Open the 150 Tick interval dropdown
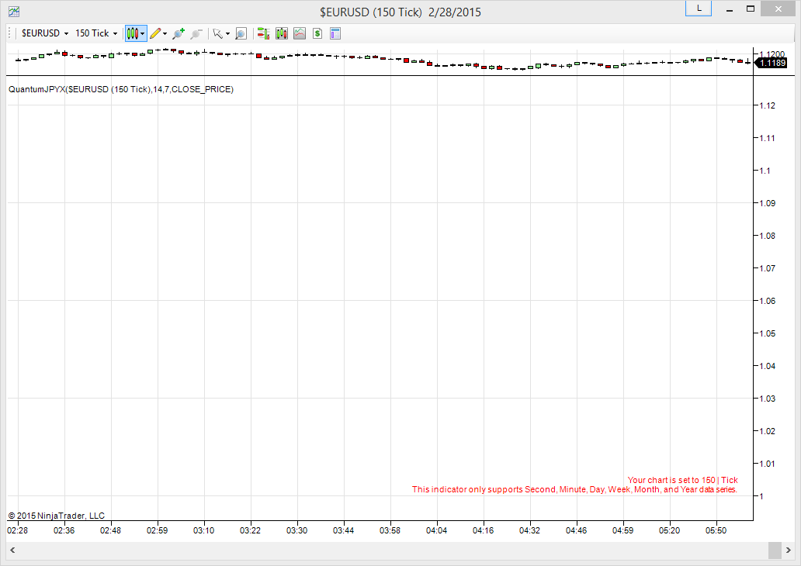The height and width of the screenshot is (566, 801). (x=96, y=33)
